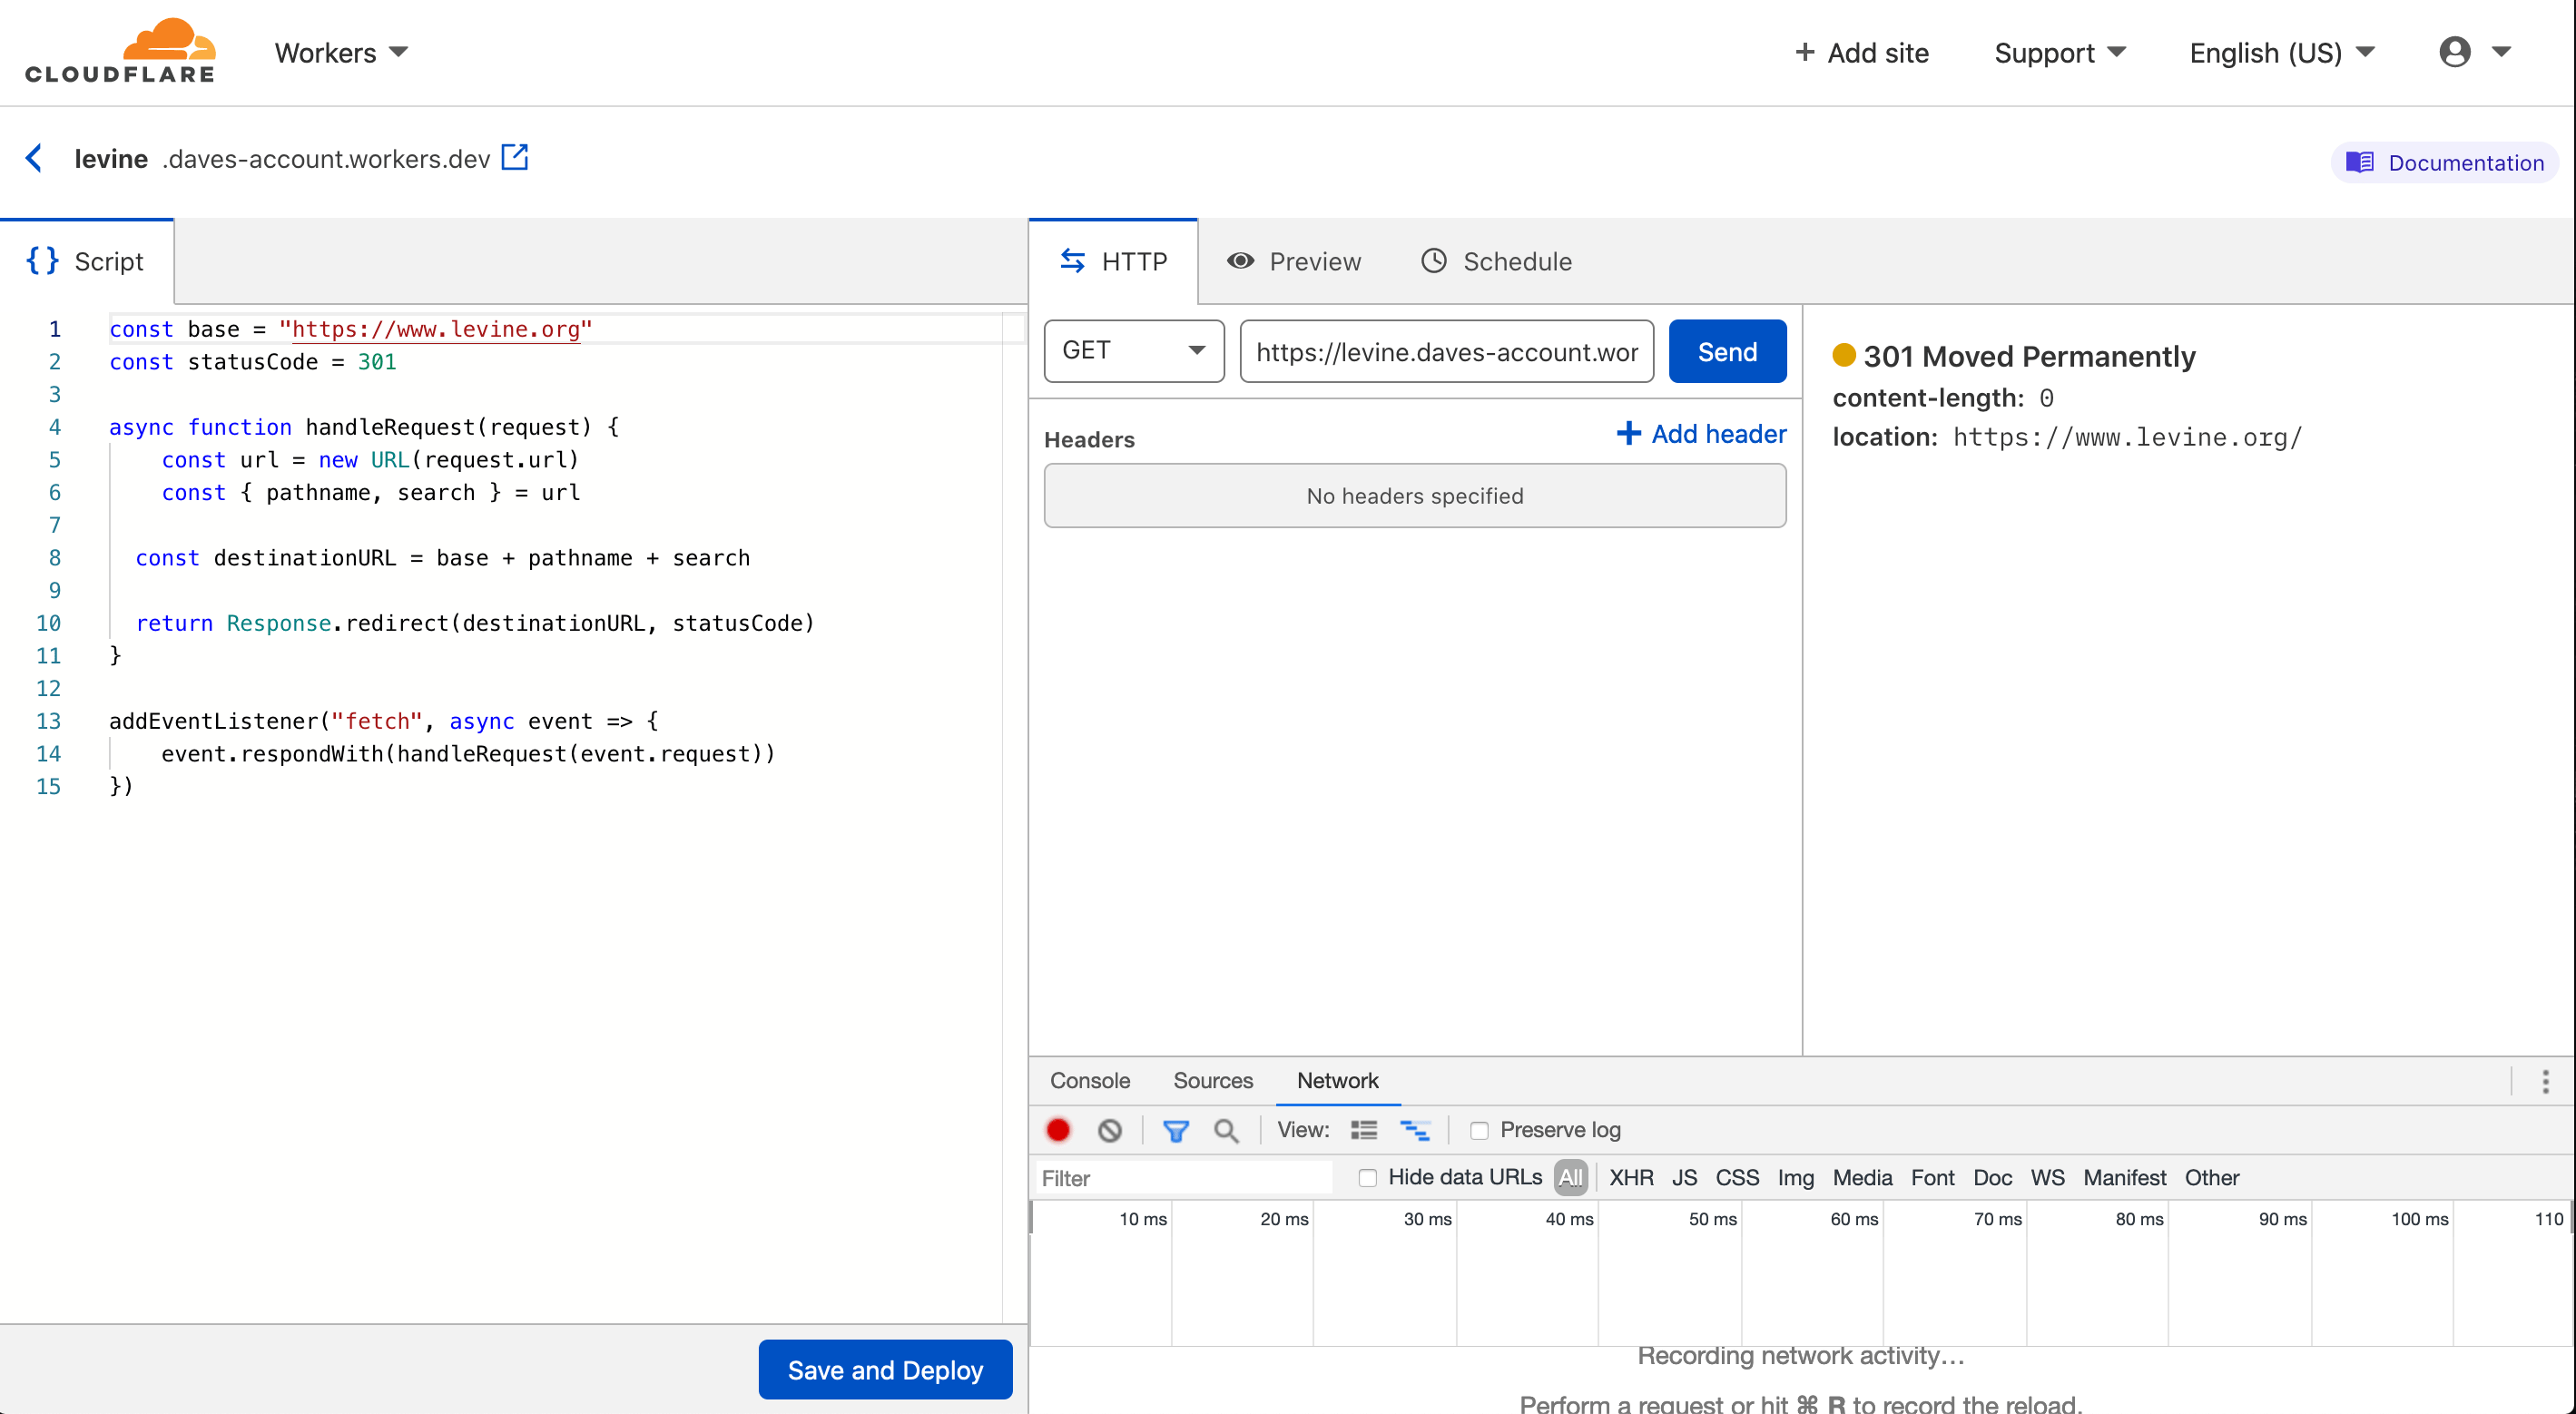
Task: Click the Save and Deploy button
Action: pos(884,1369)
